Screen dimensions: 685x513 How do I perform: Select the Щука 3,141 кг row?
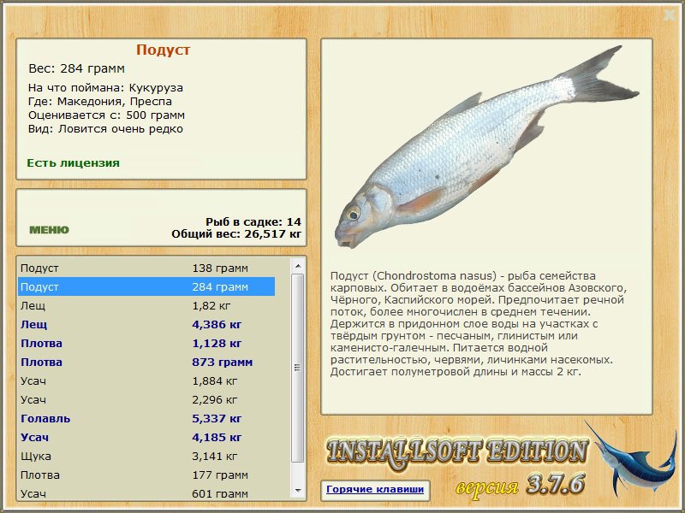(146, 457)
